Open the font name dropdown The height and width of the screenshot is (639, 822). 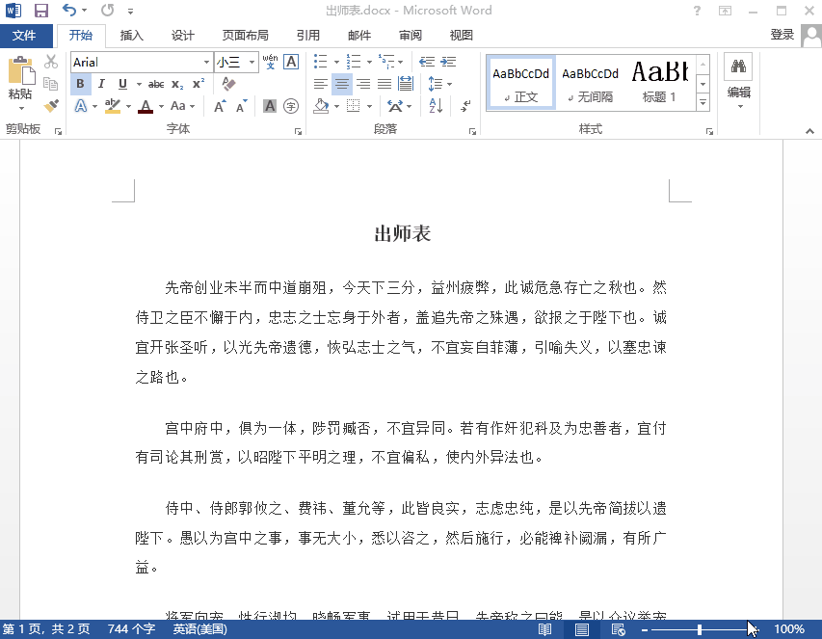206,61
